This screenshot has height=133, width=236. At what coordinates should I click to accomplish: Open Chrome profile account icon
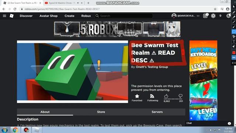[x=228, y=9]
